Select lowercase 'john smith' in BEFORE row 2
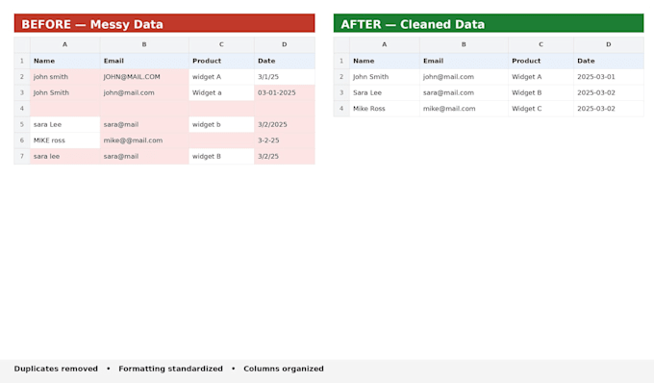 [x=65, y=77]
